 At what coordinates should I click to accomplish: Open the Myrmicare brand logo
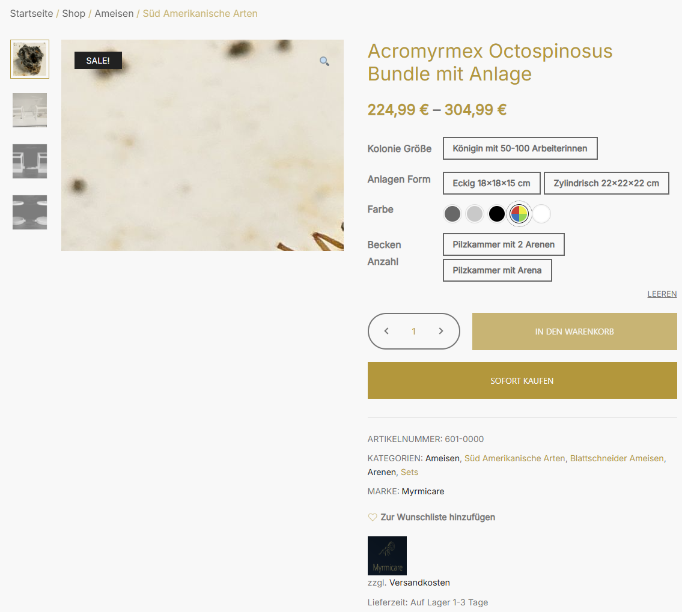[x=387, y=556]
